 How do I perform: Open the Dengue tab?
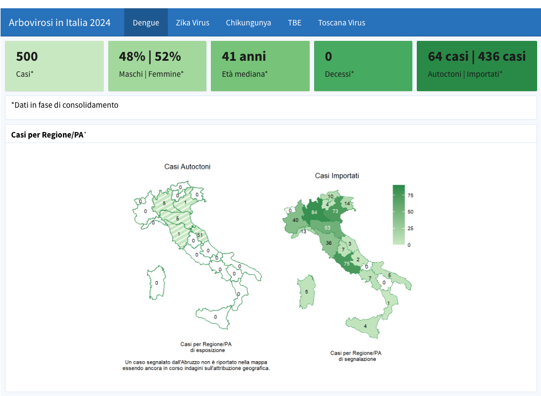pos(146,23)
